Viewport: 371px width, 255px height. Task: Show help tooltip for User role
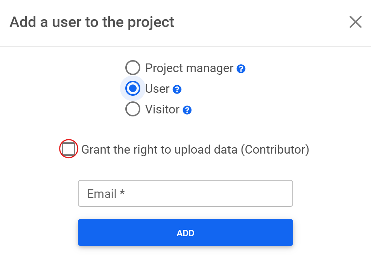(177, 90)
